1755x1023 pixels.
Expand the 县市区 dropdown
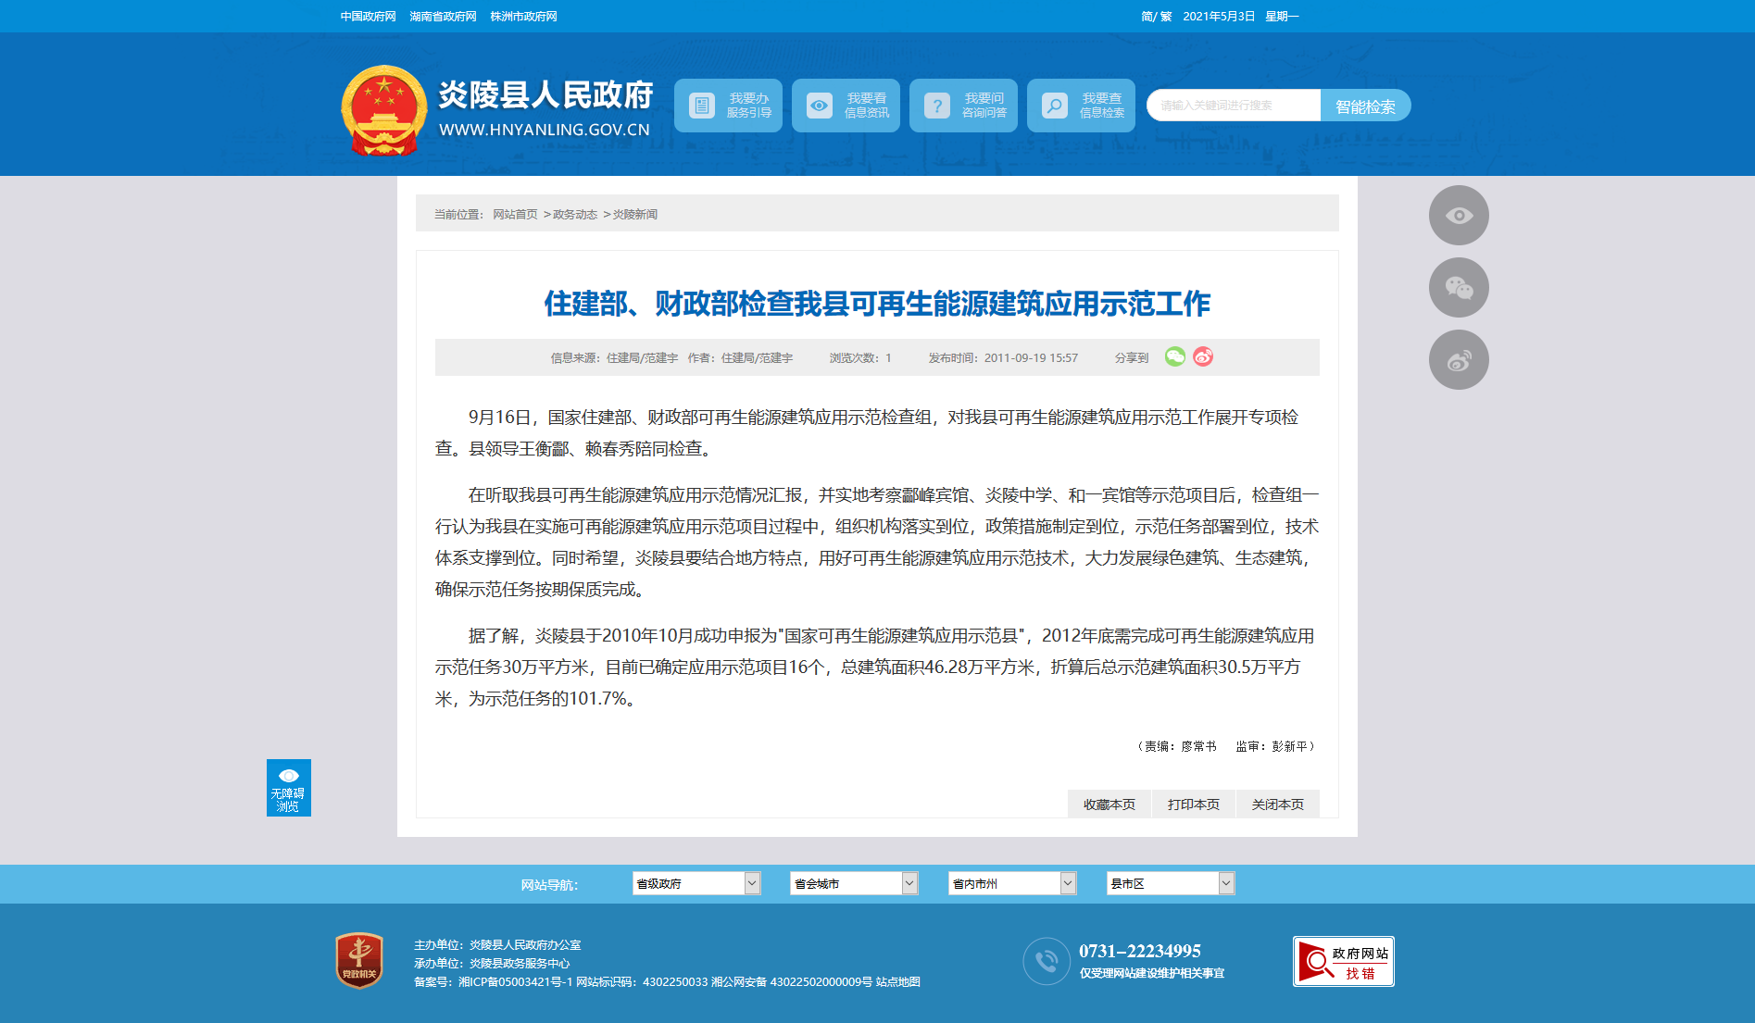pyautogui.click(x=1171, y=883)
